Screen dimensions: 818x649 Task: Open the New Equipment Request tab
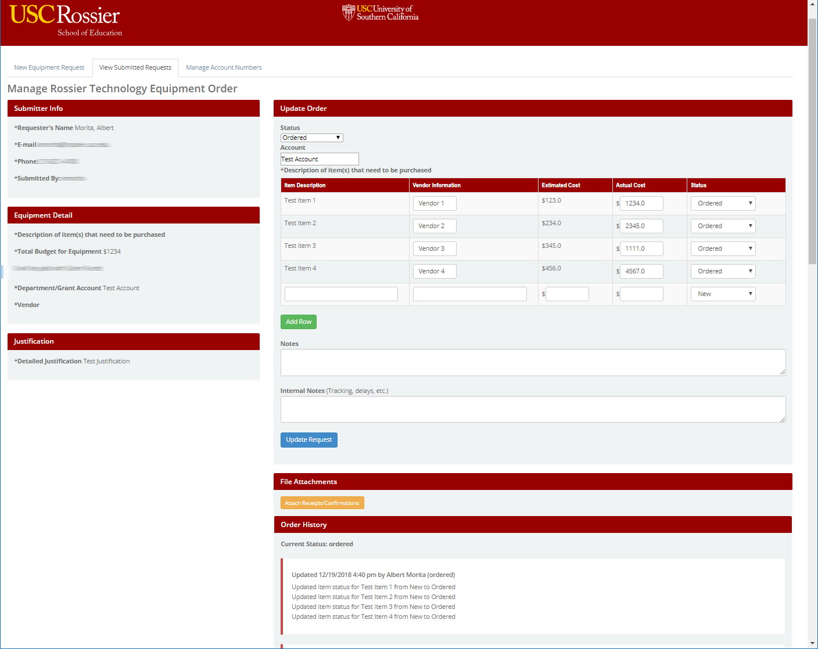coord(49,68)
